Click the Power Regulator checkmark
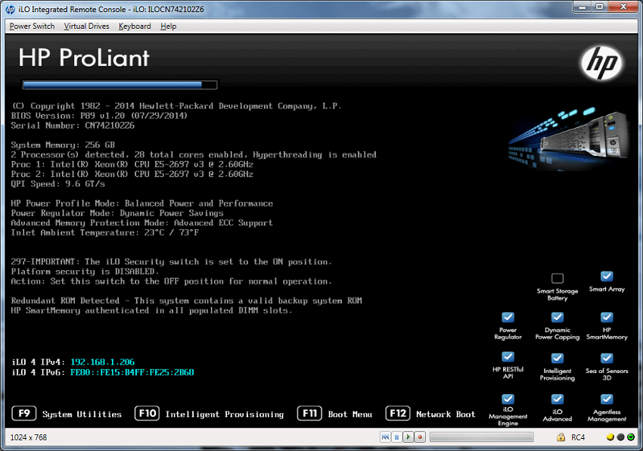 tap(508, 317)
